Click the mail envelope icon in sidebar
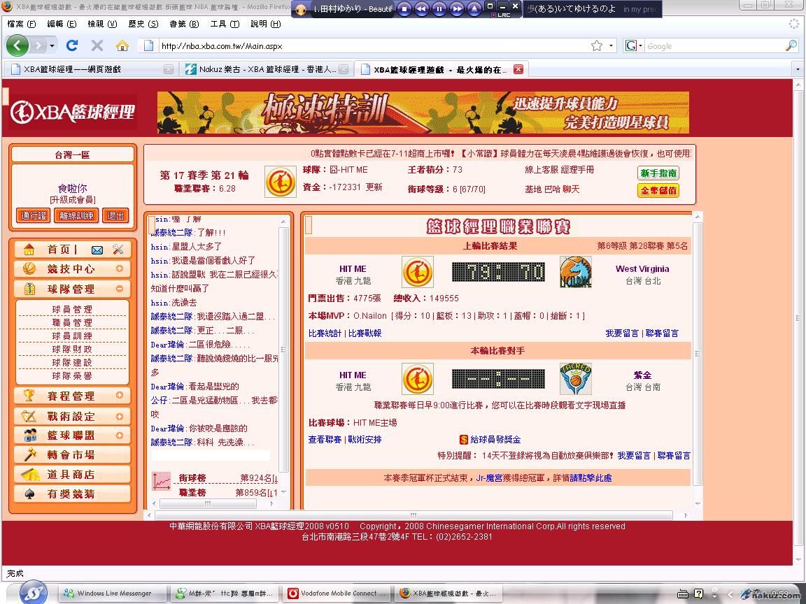 (x=97, y=250)
